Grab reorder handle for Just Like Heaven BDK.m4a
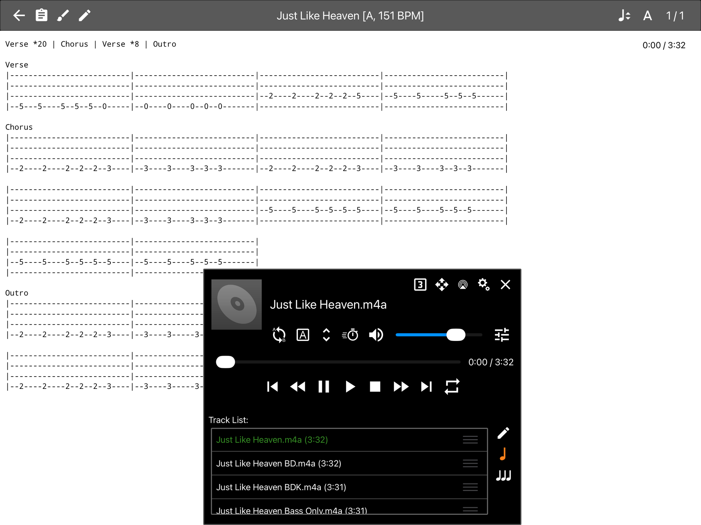Viewport: 701px width, 525px height. coord(470,487)
